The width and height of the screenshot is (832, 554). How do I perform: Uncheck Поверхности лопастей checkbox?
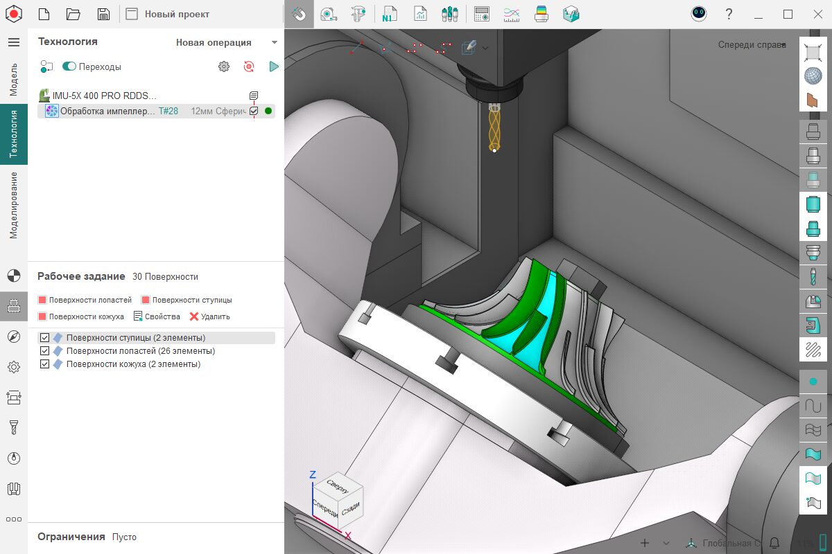[x=45, y=351]
